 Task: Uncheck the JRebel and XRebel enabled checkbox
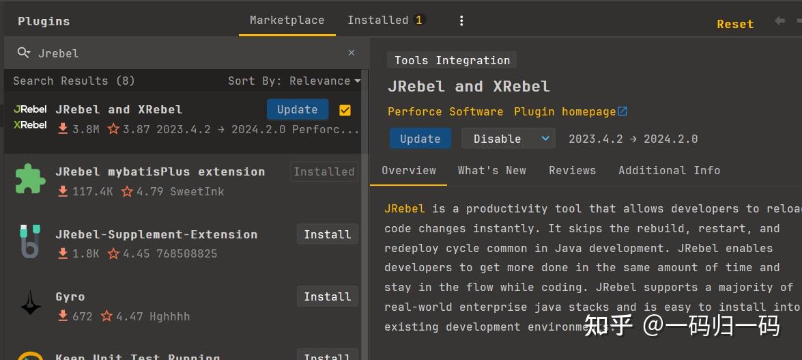(x=345, y=110)
